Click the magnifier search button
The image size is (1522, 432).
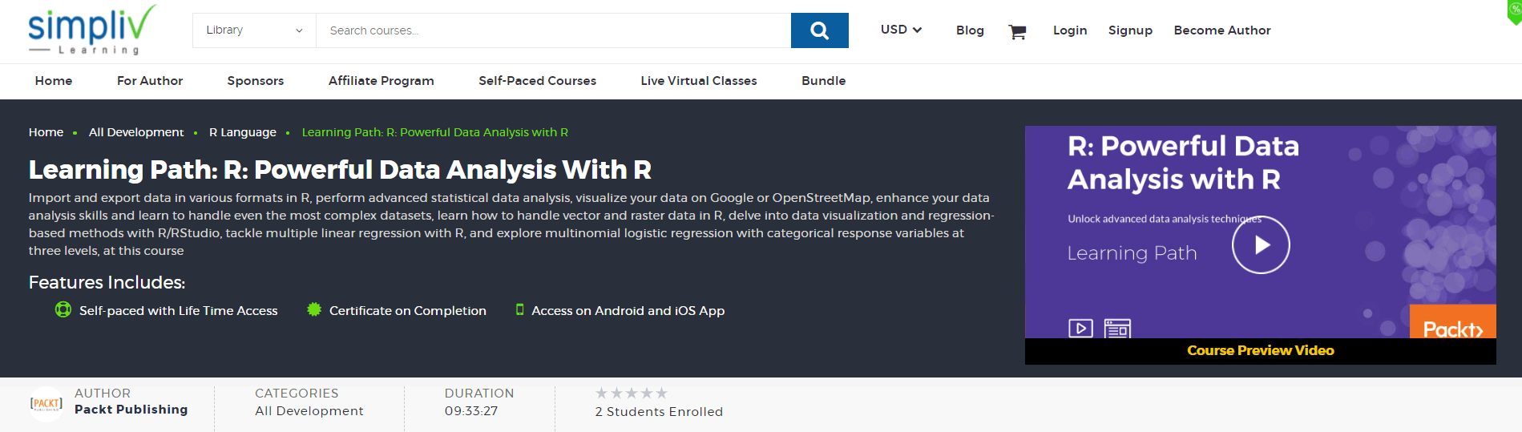click(x=819, y=30)
